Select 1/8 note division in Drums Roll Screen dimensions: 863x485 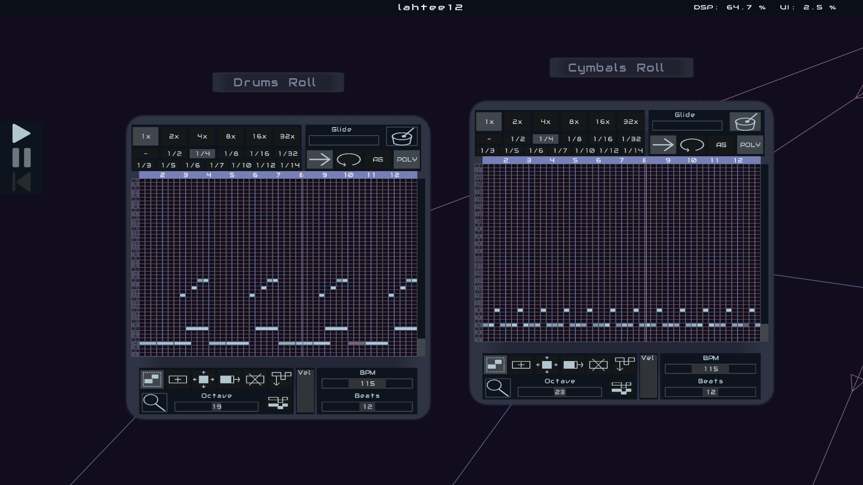[231, 154]
